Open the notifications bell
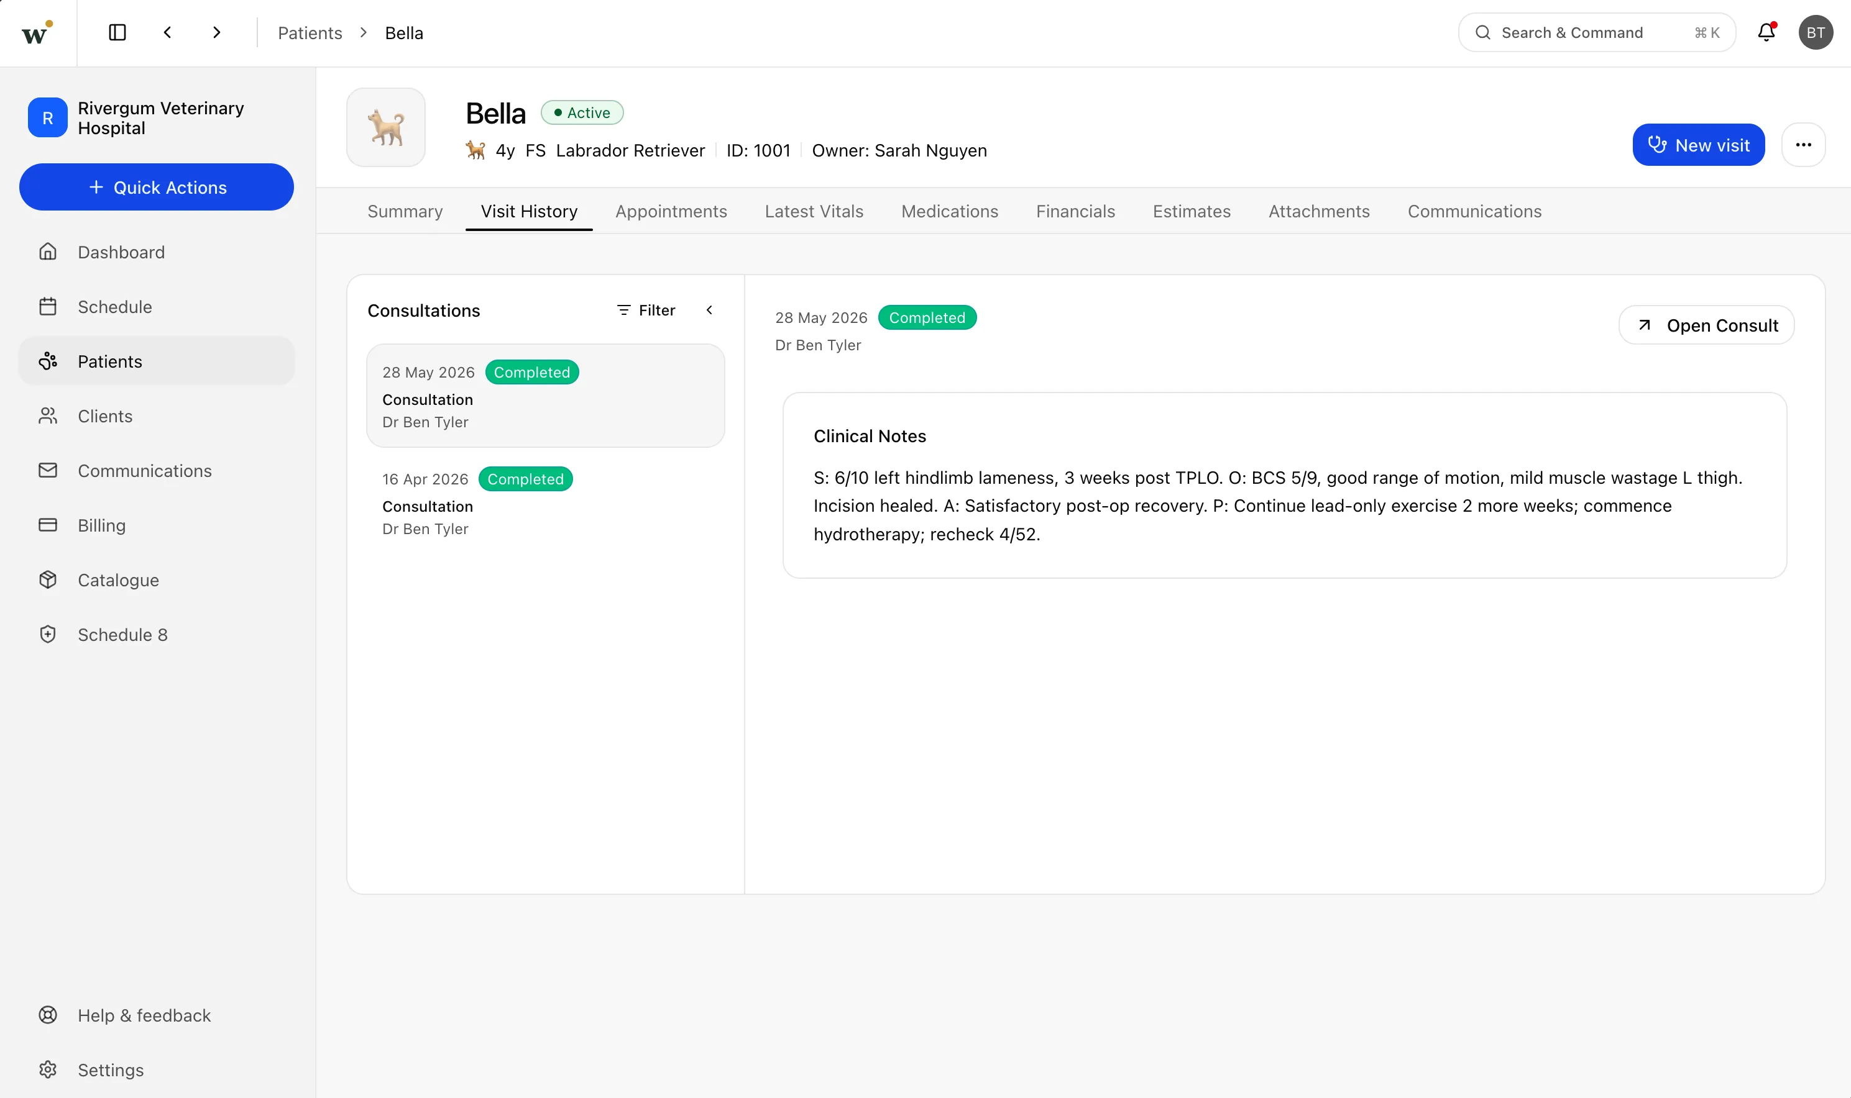 [x=1766, y=32]
